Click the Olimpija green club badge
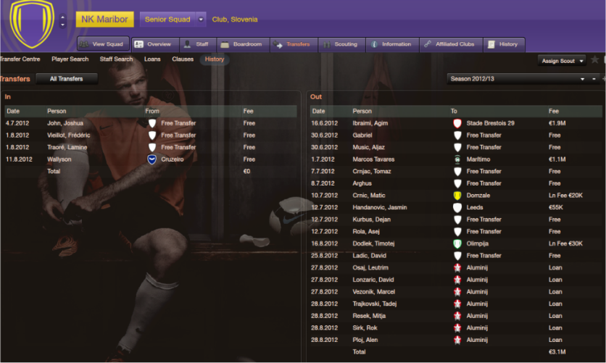 [457, 243]
